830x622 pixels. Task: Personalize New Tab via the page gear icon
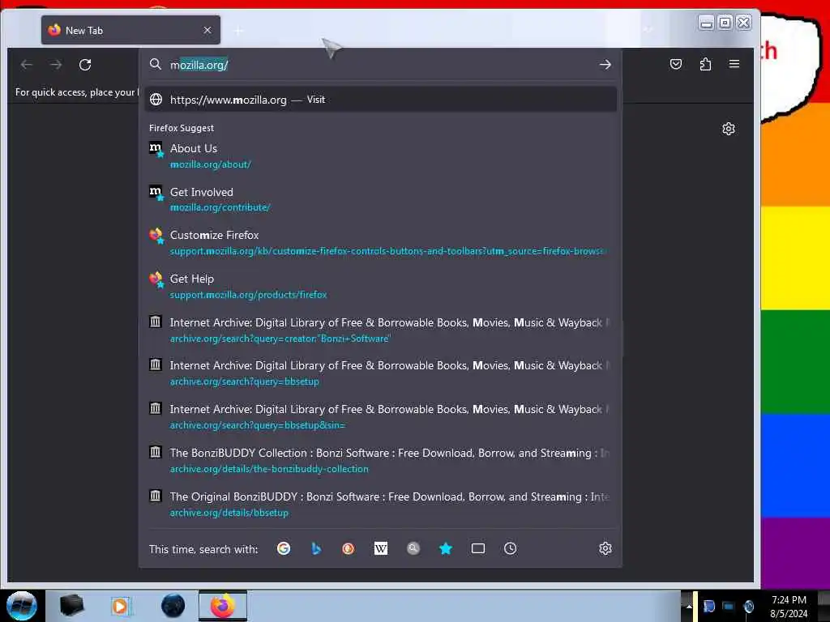pyautogui.click(x=729, y=129)
